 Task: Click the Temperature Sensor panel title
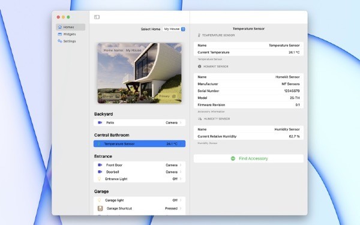pyautogui.click(x=248, y=29)
